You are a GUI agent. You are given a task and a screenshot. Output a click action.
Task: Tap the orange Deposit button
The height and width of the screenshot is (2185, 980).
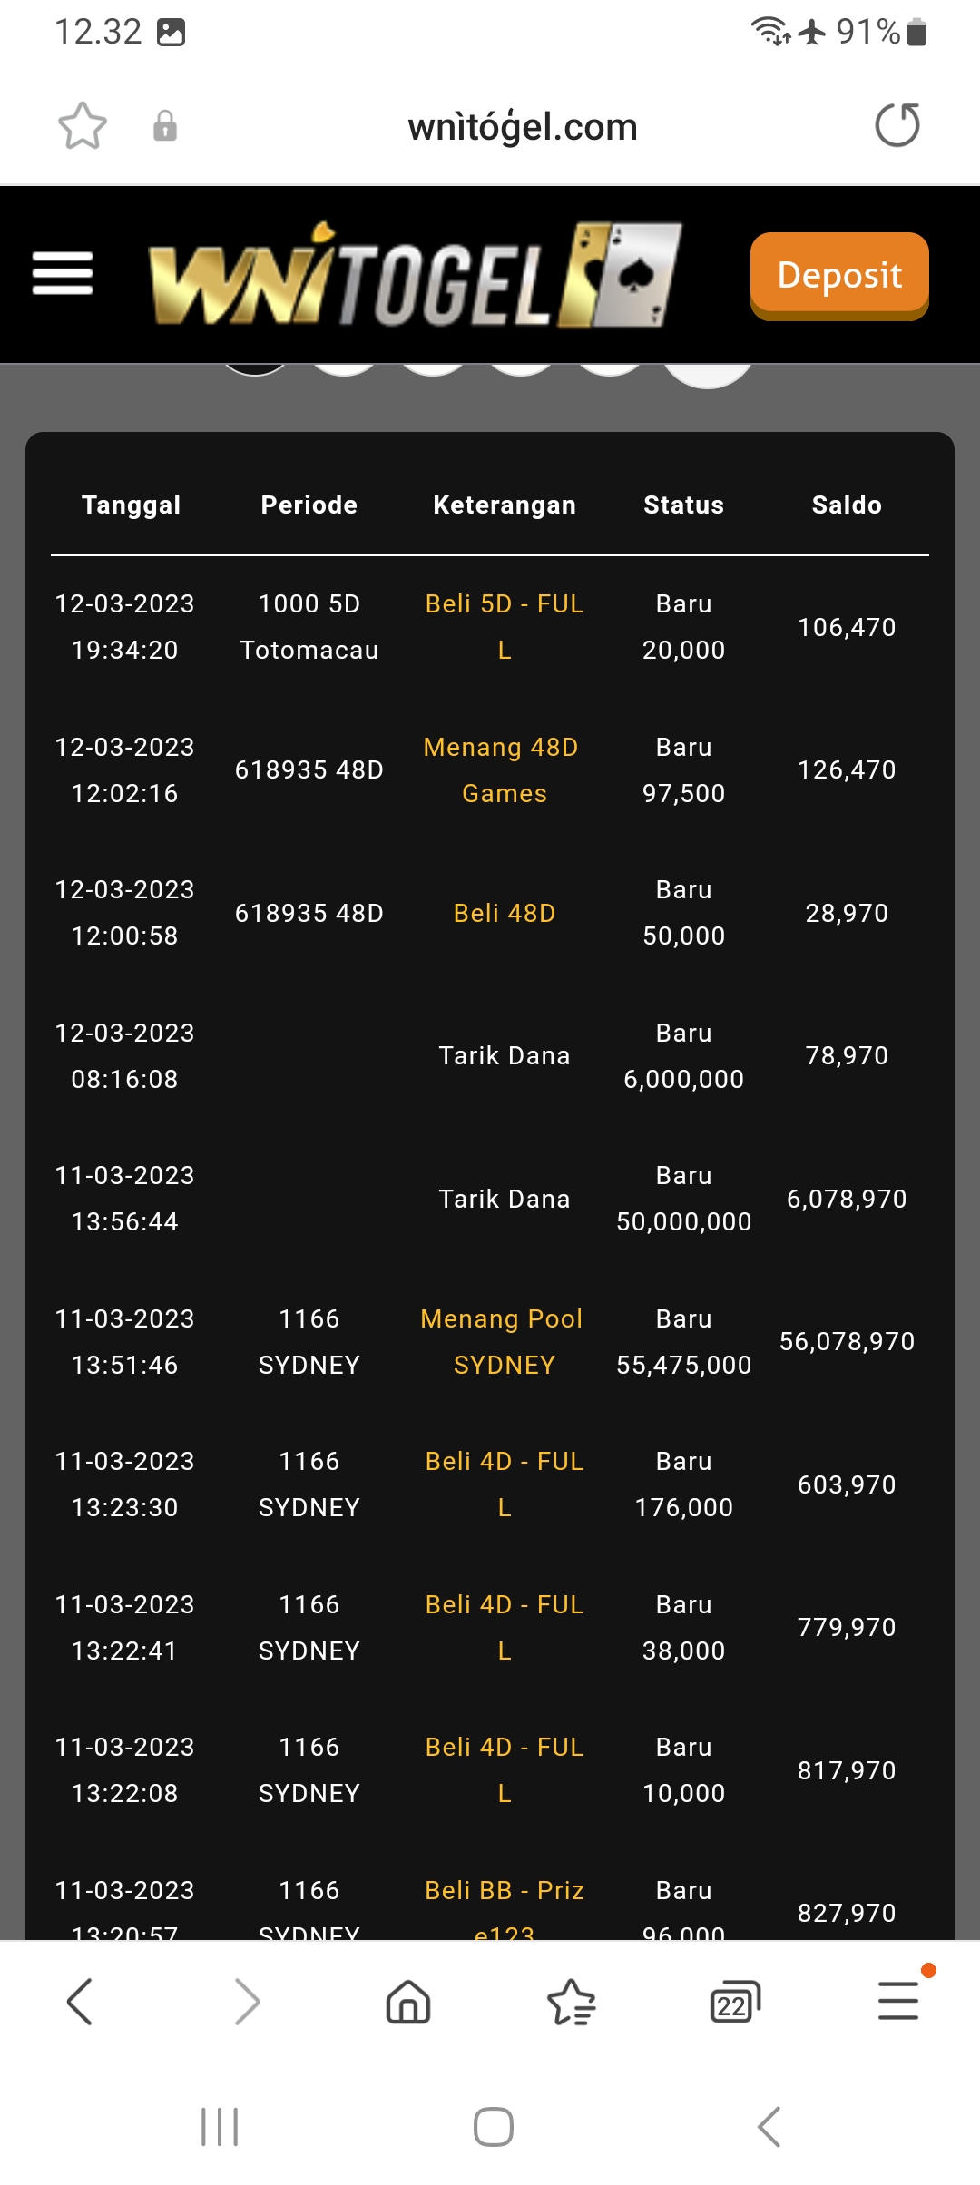[838, 276]
